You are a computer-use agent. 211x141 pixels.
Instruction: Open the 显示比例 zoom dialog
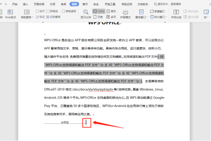86,14
